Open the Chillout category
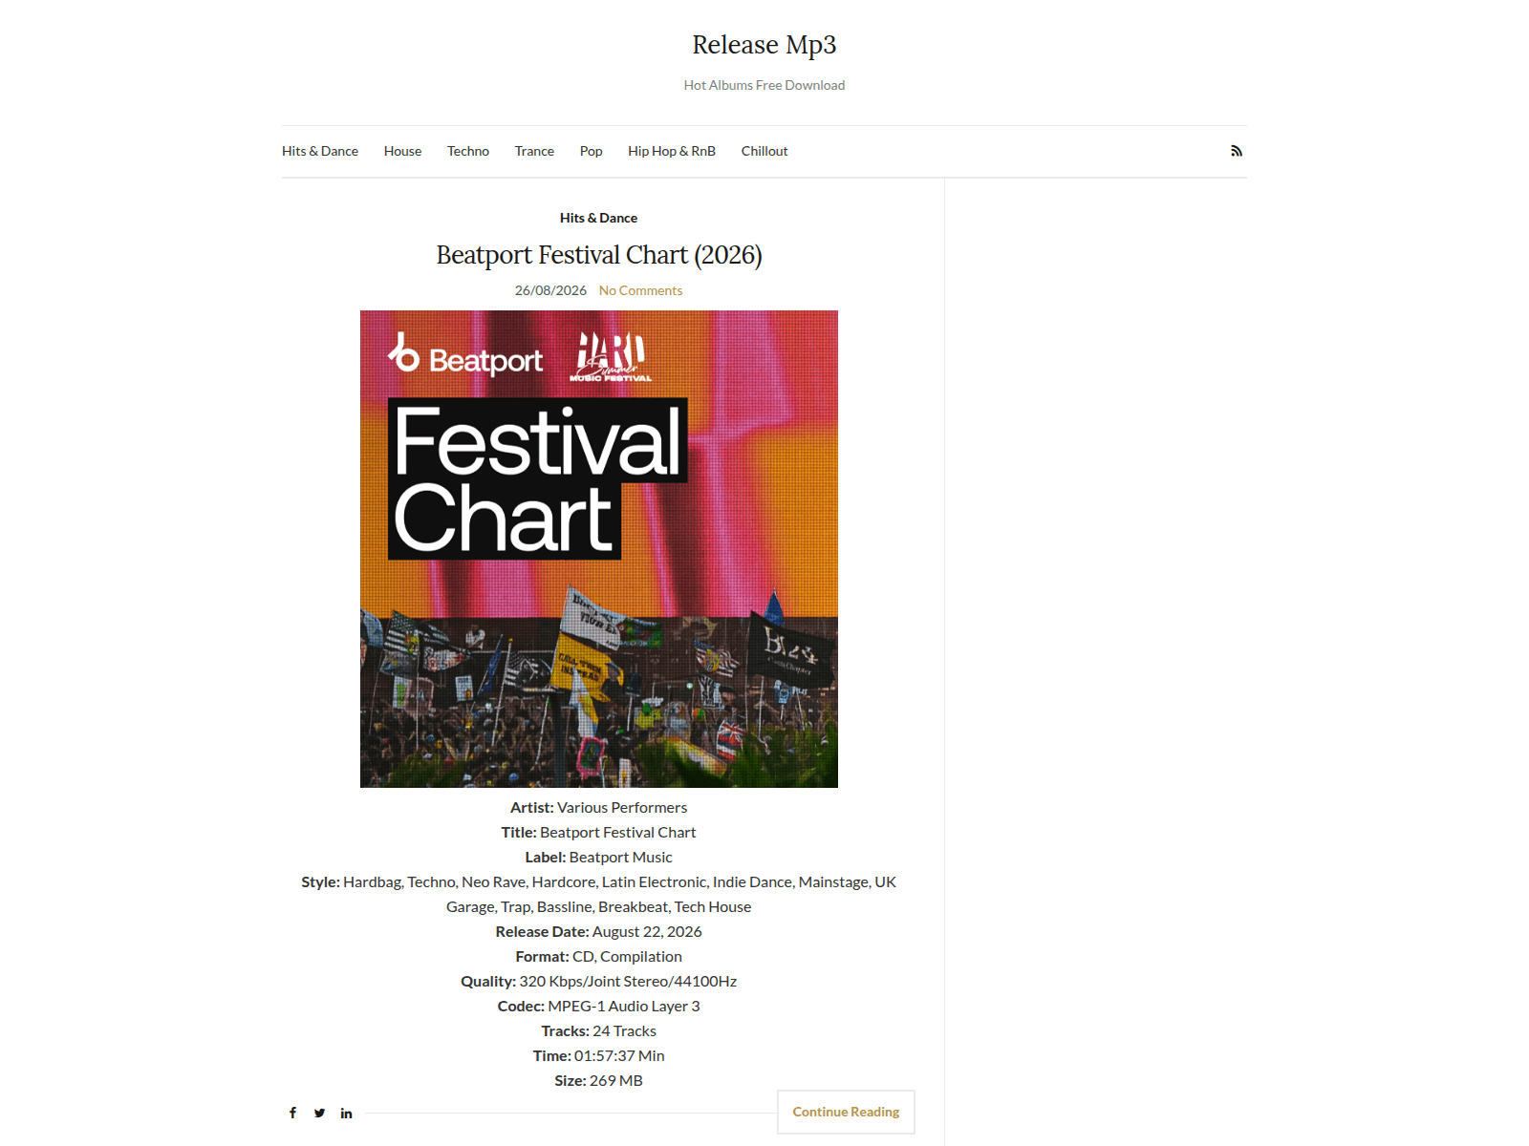1529x1146 pixels. 764,151
